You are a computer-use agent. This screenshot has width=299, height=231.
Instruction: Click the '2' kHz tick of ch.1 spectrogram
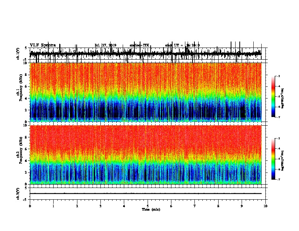pyautogui.click(x=26, y=110)
